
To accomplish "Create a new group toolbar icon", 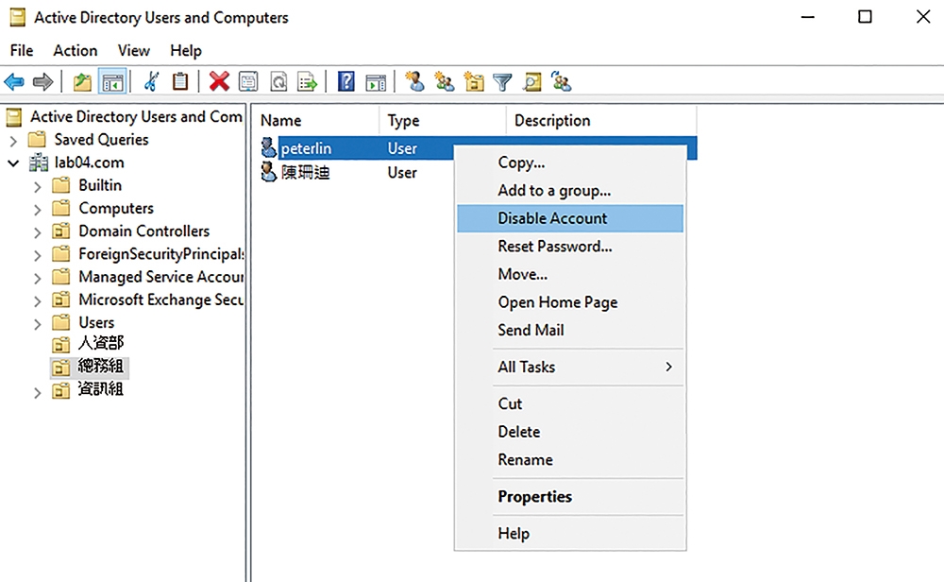I will (x=445, y=81).
